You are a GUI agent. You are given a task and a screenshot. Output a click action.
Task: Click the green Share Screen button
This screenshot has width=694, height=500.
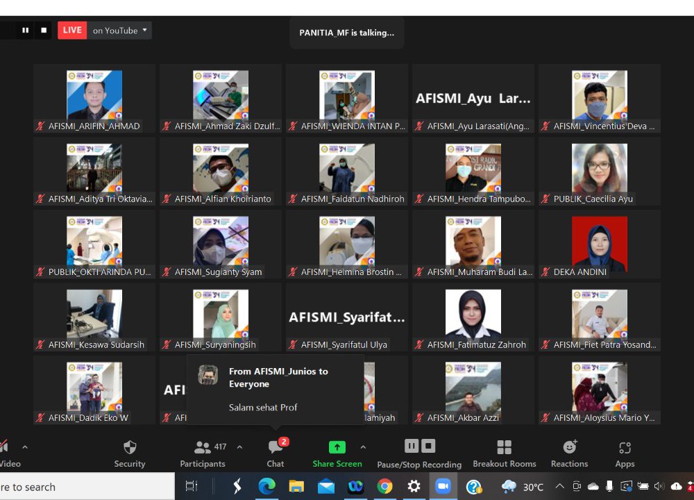(x=337, y=453)
